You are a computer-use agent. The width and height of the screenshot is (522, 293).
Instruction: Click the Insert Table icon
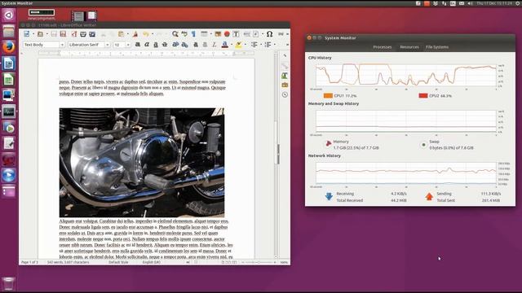click(x=204, y=34)
